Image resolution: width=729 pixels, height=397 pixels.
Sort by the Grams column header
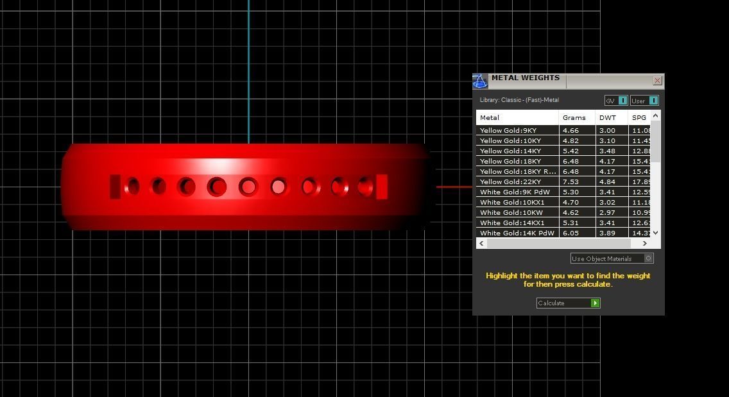[576, 117]
